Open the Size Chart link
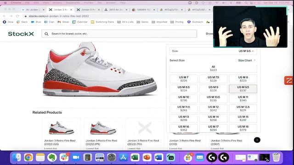 click(x=247, y=60)
